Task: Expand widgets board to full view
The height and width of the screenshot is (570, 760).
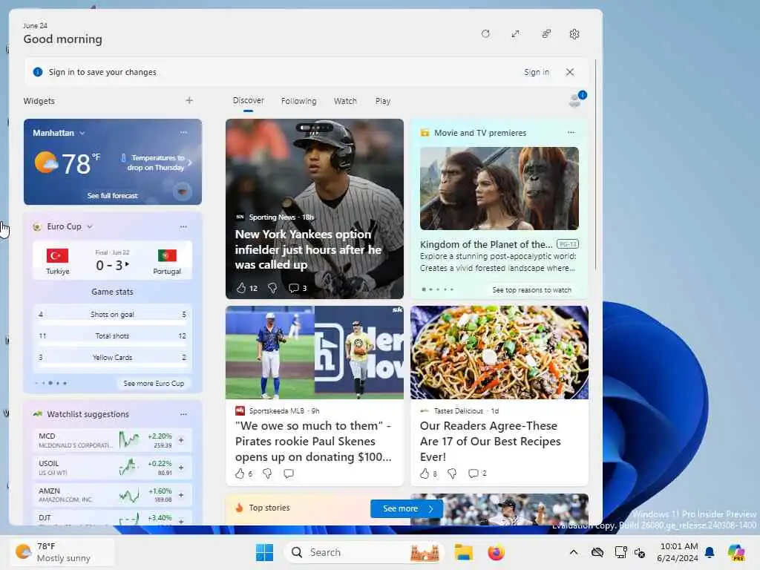Action: (515, 34)
